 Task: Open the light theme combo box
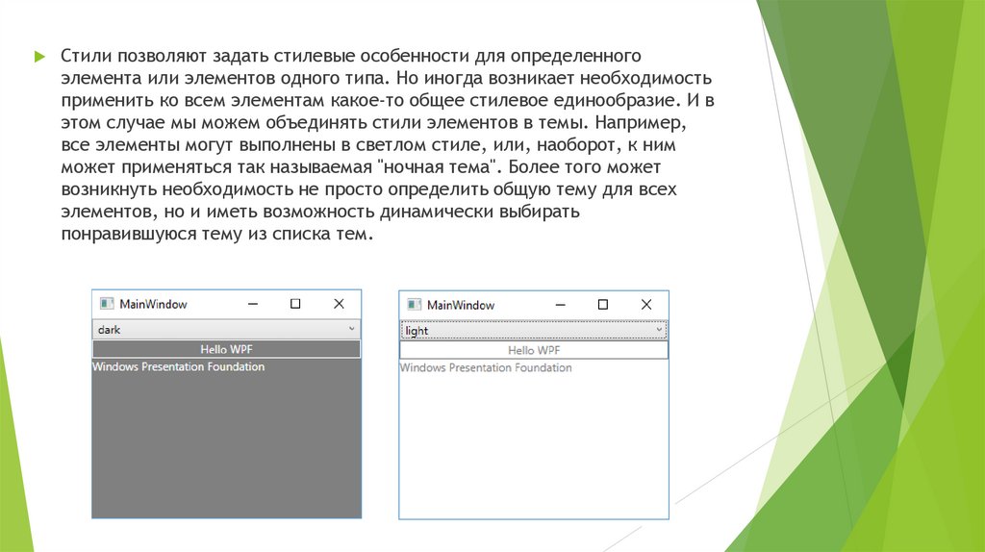pos(533,330)
